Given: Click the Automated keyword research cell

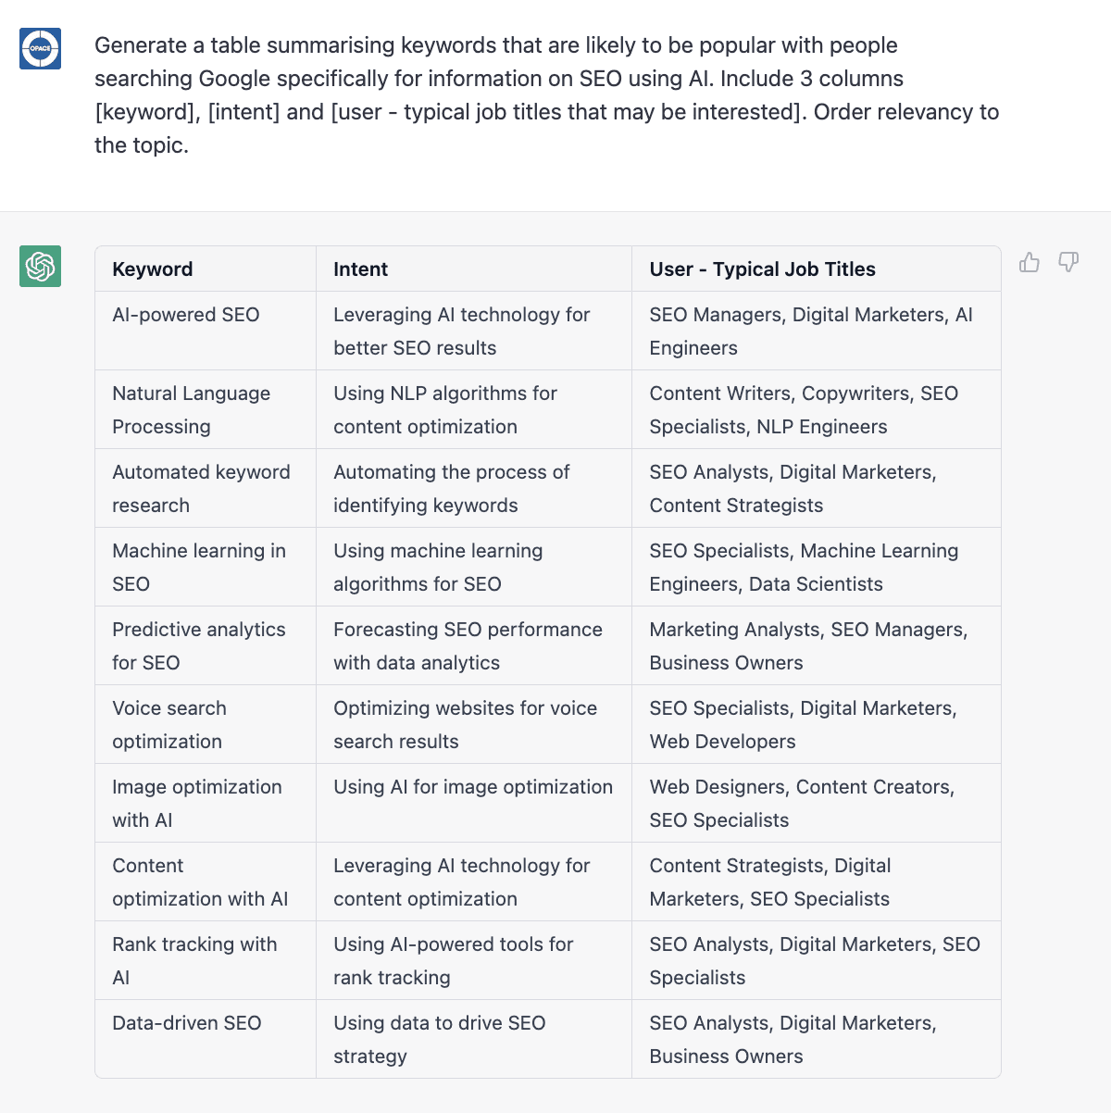Looking at the screenshot, I should pos(201,488).
